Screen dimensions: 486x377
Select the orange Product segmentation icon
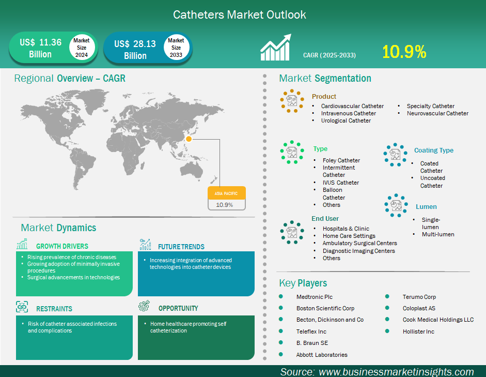click(x=292, y=100)
